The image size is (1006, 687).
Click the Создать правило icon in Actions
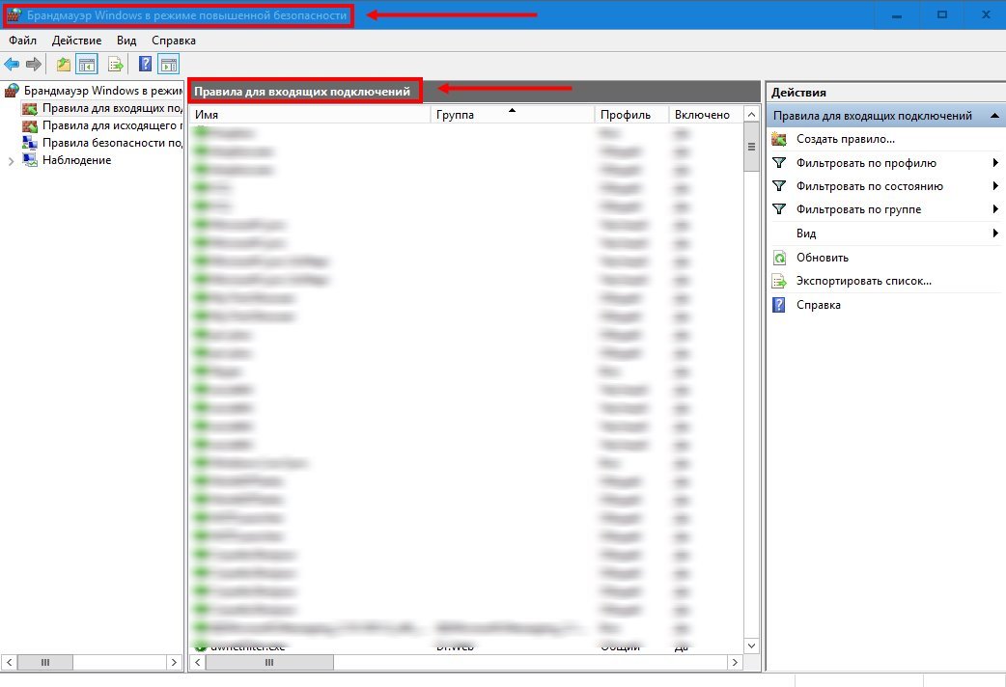[779, 140]
